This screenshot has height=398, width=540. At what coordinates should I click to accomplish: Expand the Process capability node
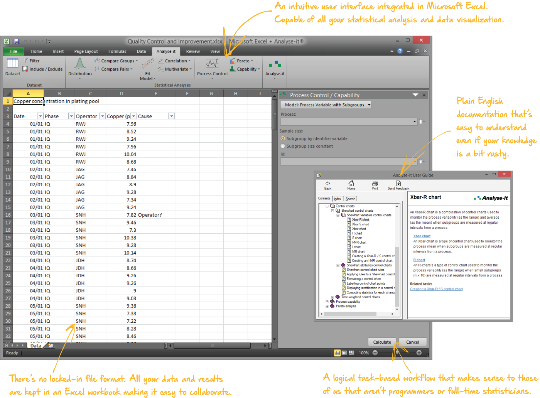click(327, 302)
